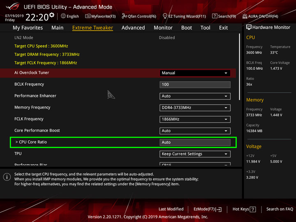This screenshot has width=296, height=222.
Task: Expand the CPU Core Ratio submenu
Action: (31, 142)
